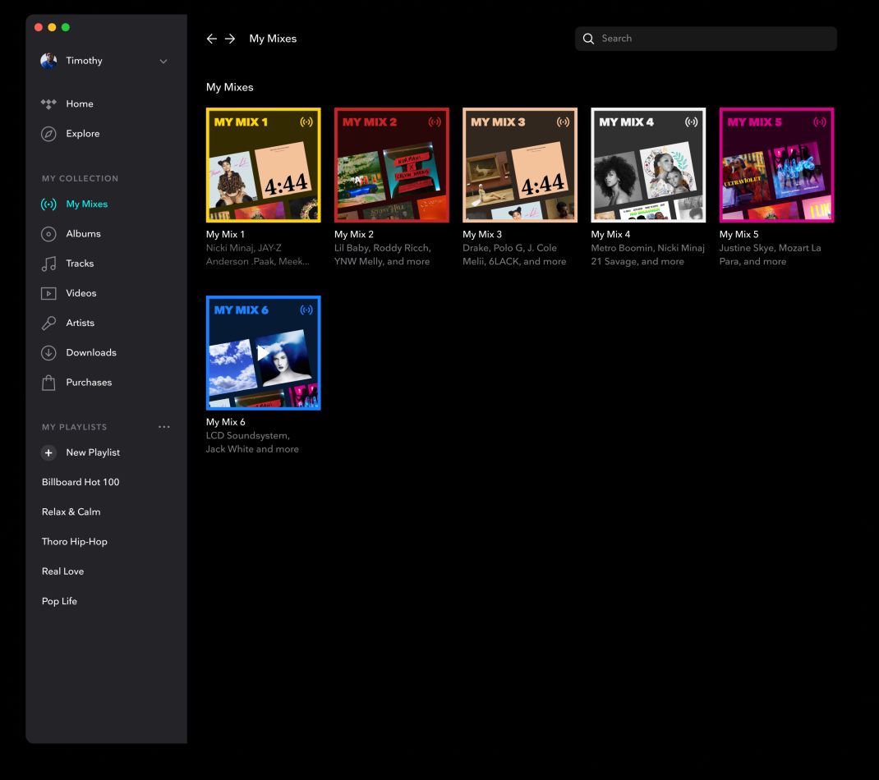Image resolution: width=879 pixels, height=780 pixels.
Task: Click 'LCD Soundsystem' artists text
Action: 248,435
